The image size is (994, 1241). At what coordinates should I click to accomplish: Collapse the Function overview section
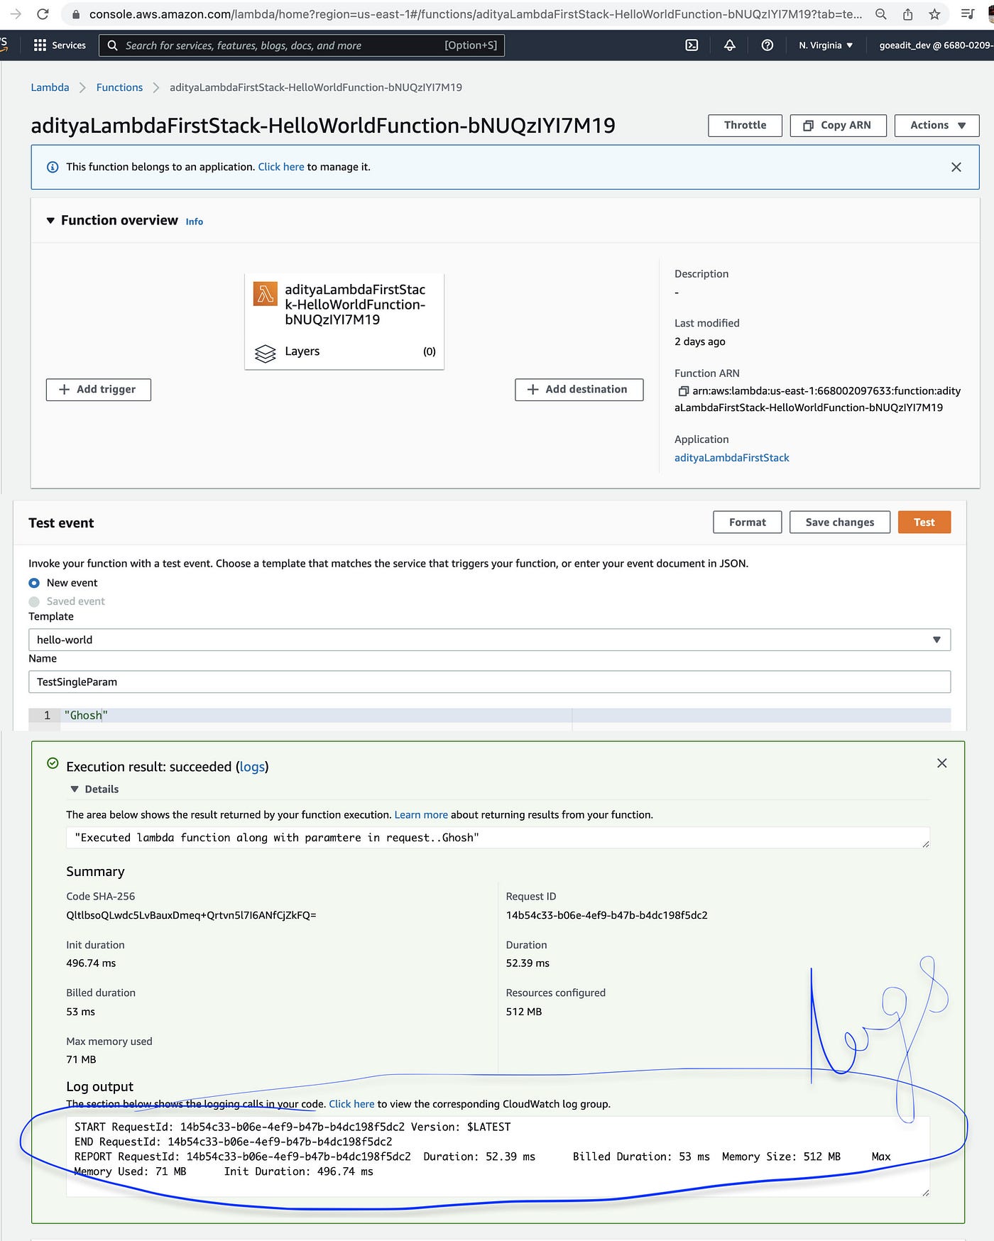click(50, 221)
